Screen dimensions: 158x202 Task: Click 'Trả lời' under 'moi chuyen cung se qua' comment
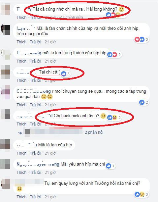tap(36, 105)
